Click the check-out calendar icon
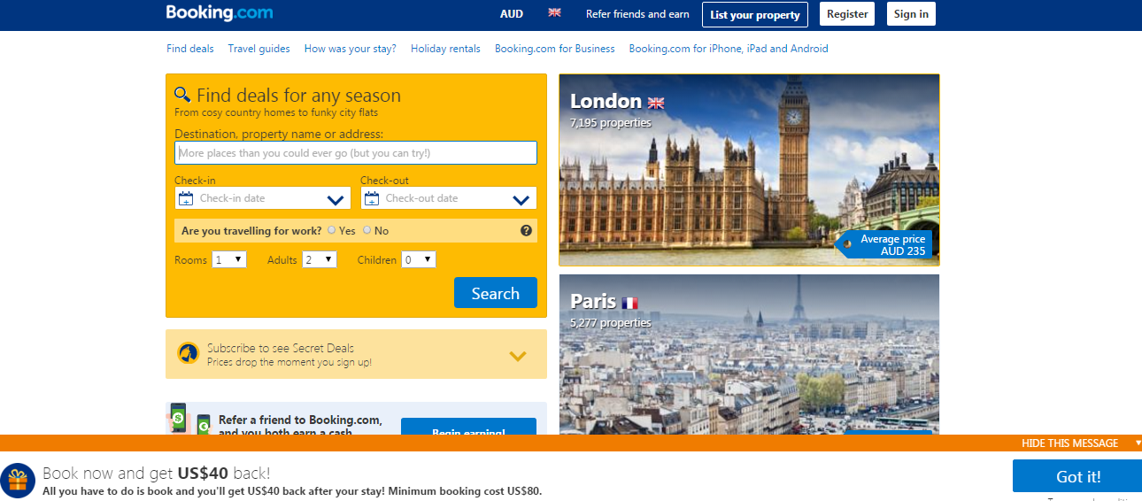The width and height of the screenshot is (1142, 501). coord(372,198)
